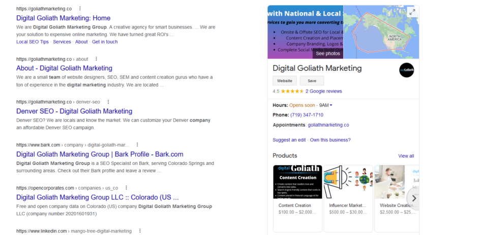Click the Products section heading
The width and height of the screenshot is (483, 235).
(x=285, y=156)
